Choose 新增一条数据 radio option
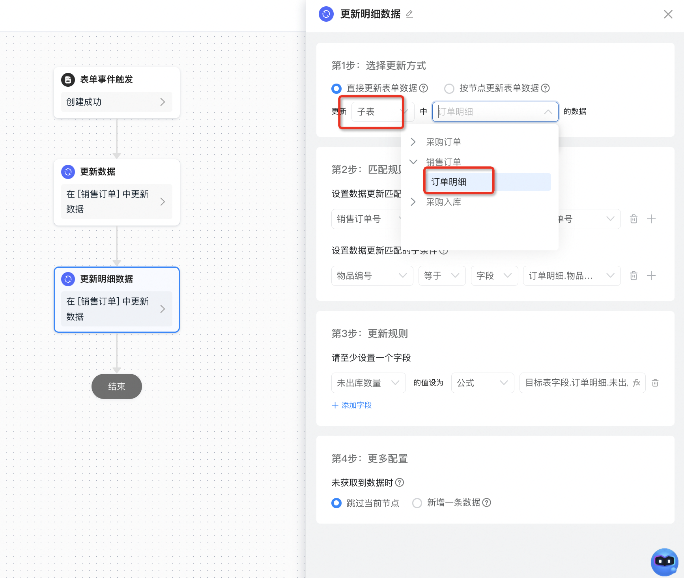The image size is (684, 578). pos(417,503)
